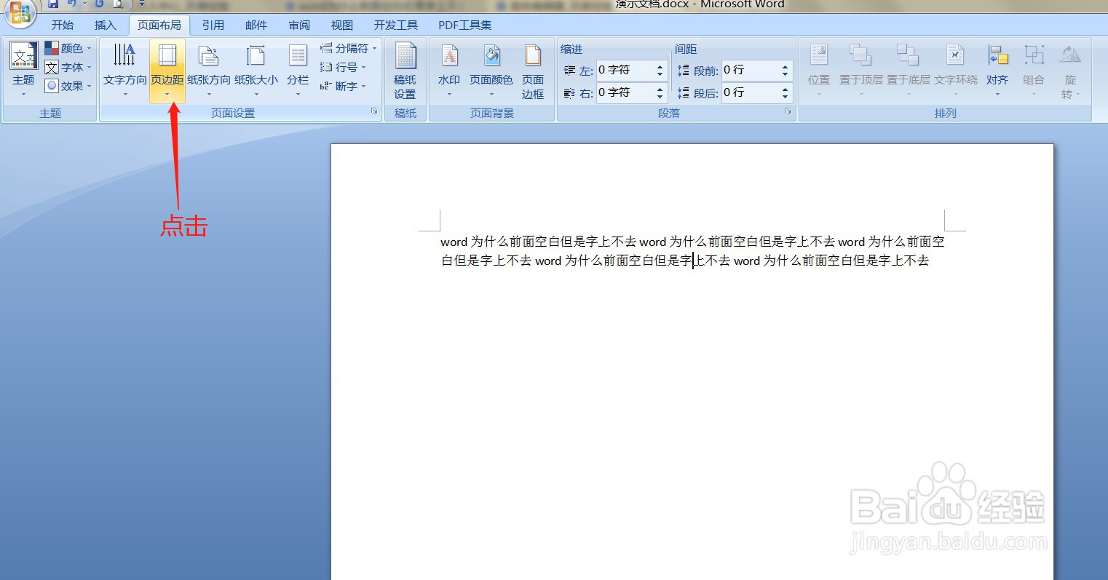This screenshot has height=580, width=1108.
Task: Adjust the left indent spinner arrows
Action: [x=660, y=70]
